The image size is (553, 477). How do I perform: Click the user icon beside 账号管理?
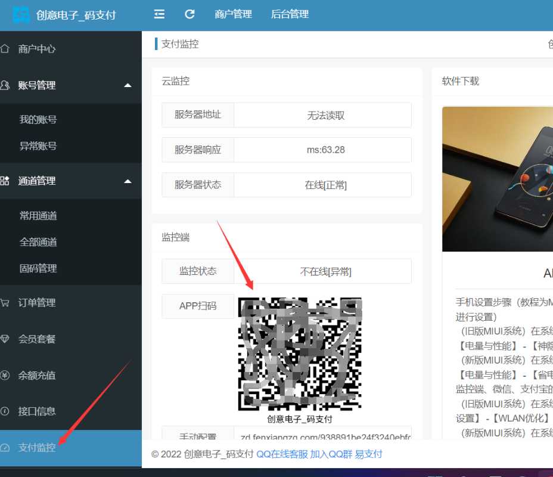5,85
